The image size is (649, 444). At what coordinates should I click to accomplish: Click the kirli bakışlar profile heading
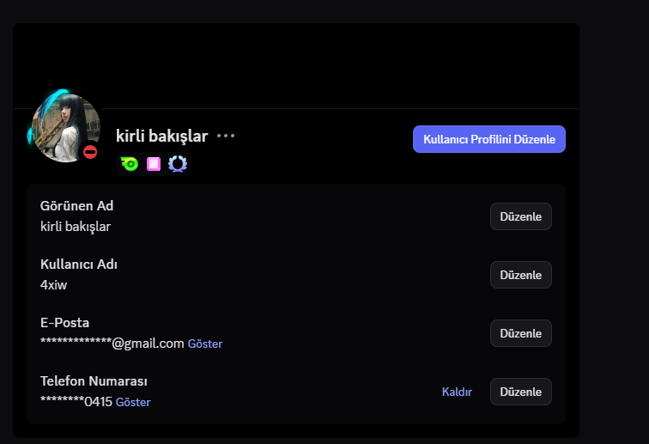pyautogui.click(x=161, y=136)
